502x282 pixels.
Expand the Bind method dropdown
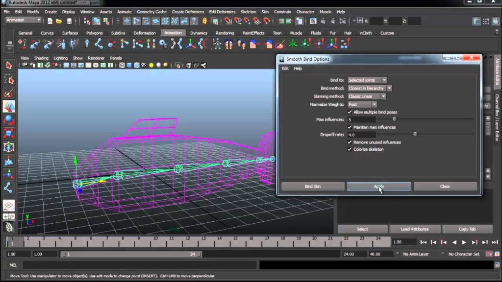click(x=370, y=88)
